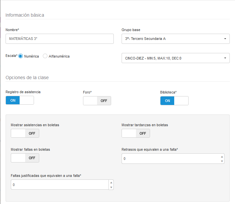Increase Retrasos value with the up arrow
The width and height of the screenshot is (235, 204).
tap(222, 156)
